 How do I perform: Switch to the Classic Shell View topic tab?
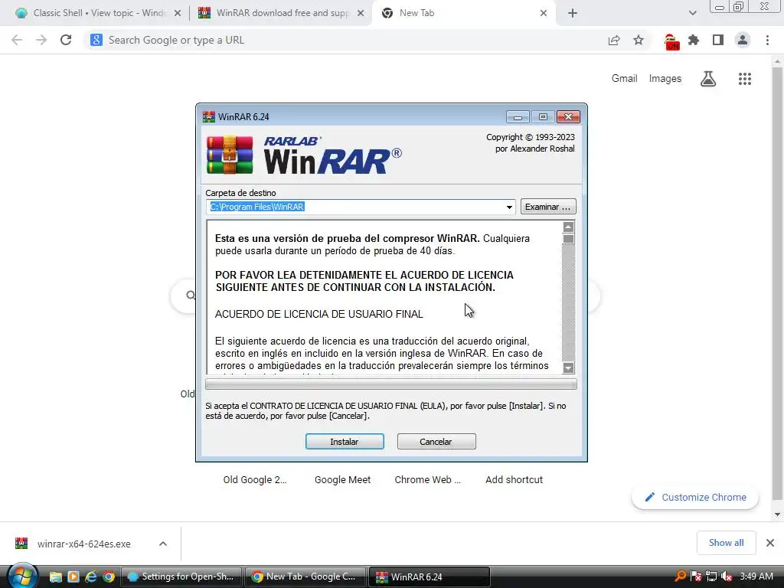pyautogui.click(x=98, y=13)
